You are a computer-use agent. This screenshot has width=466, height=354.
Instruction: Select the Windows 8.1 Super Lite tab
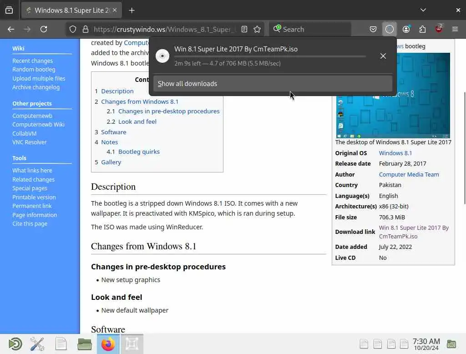click(x=71, y=10)
